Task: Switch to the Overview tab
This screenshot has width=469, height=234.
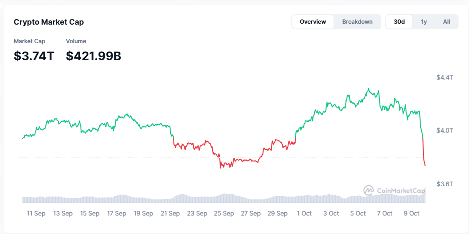Action: pos(313,22)
